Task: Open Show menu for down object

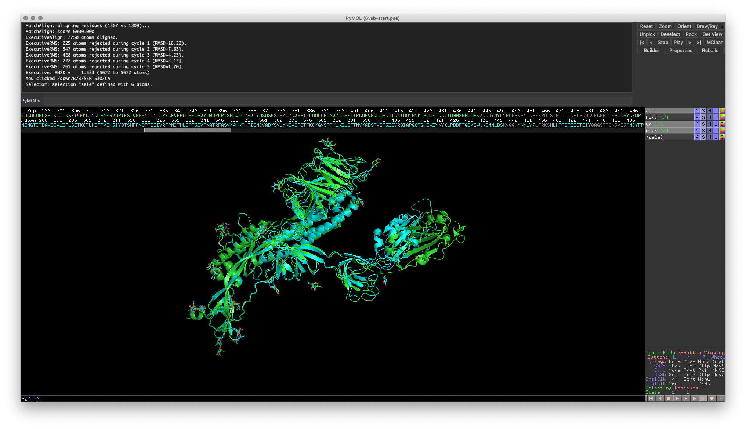Action: 703,131
